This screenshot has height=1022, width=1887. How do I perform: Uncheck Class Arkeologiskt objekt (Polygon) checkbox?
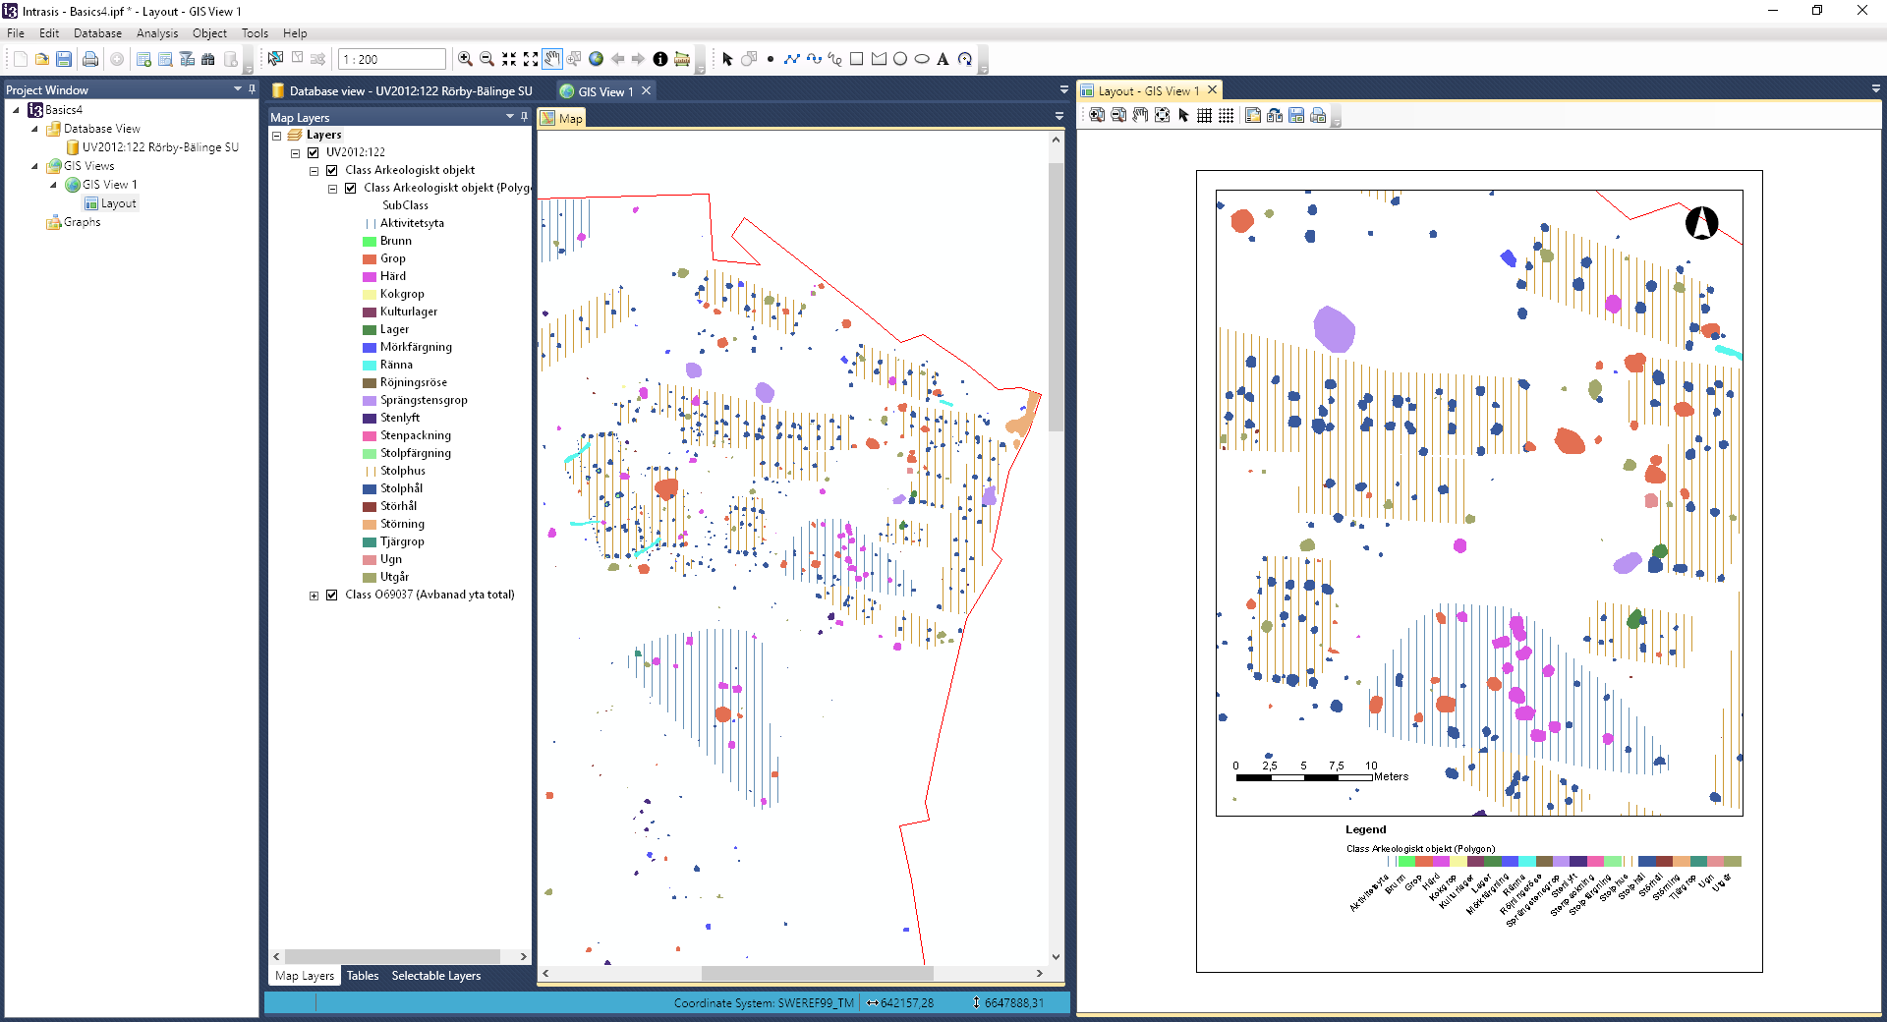coord(350,188)
